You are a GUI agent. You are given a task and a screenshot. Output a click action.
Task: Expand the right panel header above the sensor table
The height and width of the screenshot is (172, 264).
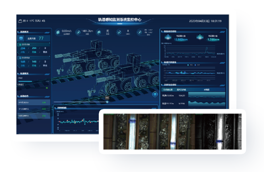click(193, 85)
